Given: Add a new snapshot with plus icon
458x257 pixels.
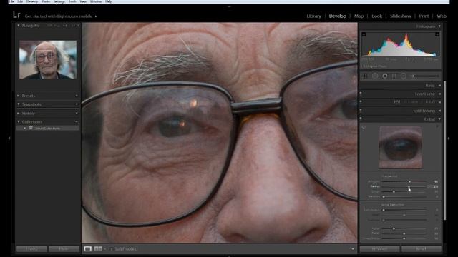Looking at the screenshot, I should pyautogui.click(x=77, y=104).
